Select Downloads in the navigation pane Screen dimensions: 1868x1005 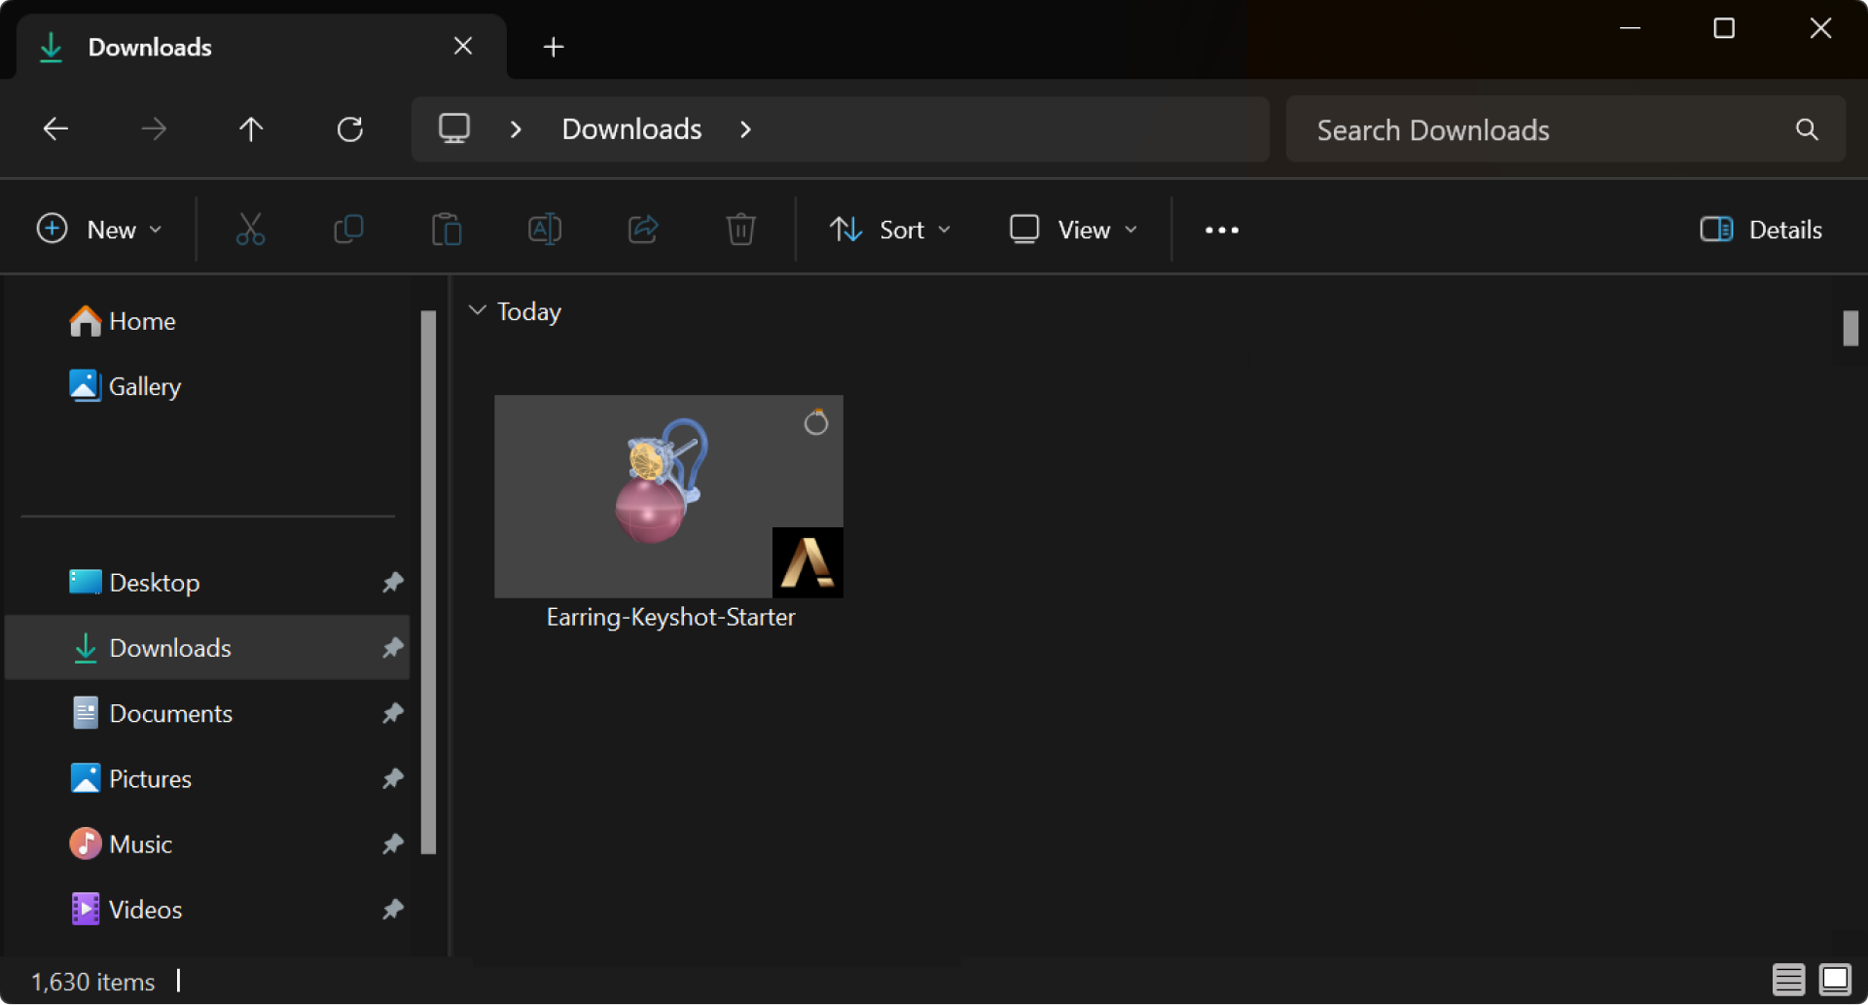coord(207,648)
